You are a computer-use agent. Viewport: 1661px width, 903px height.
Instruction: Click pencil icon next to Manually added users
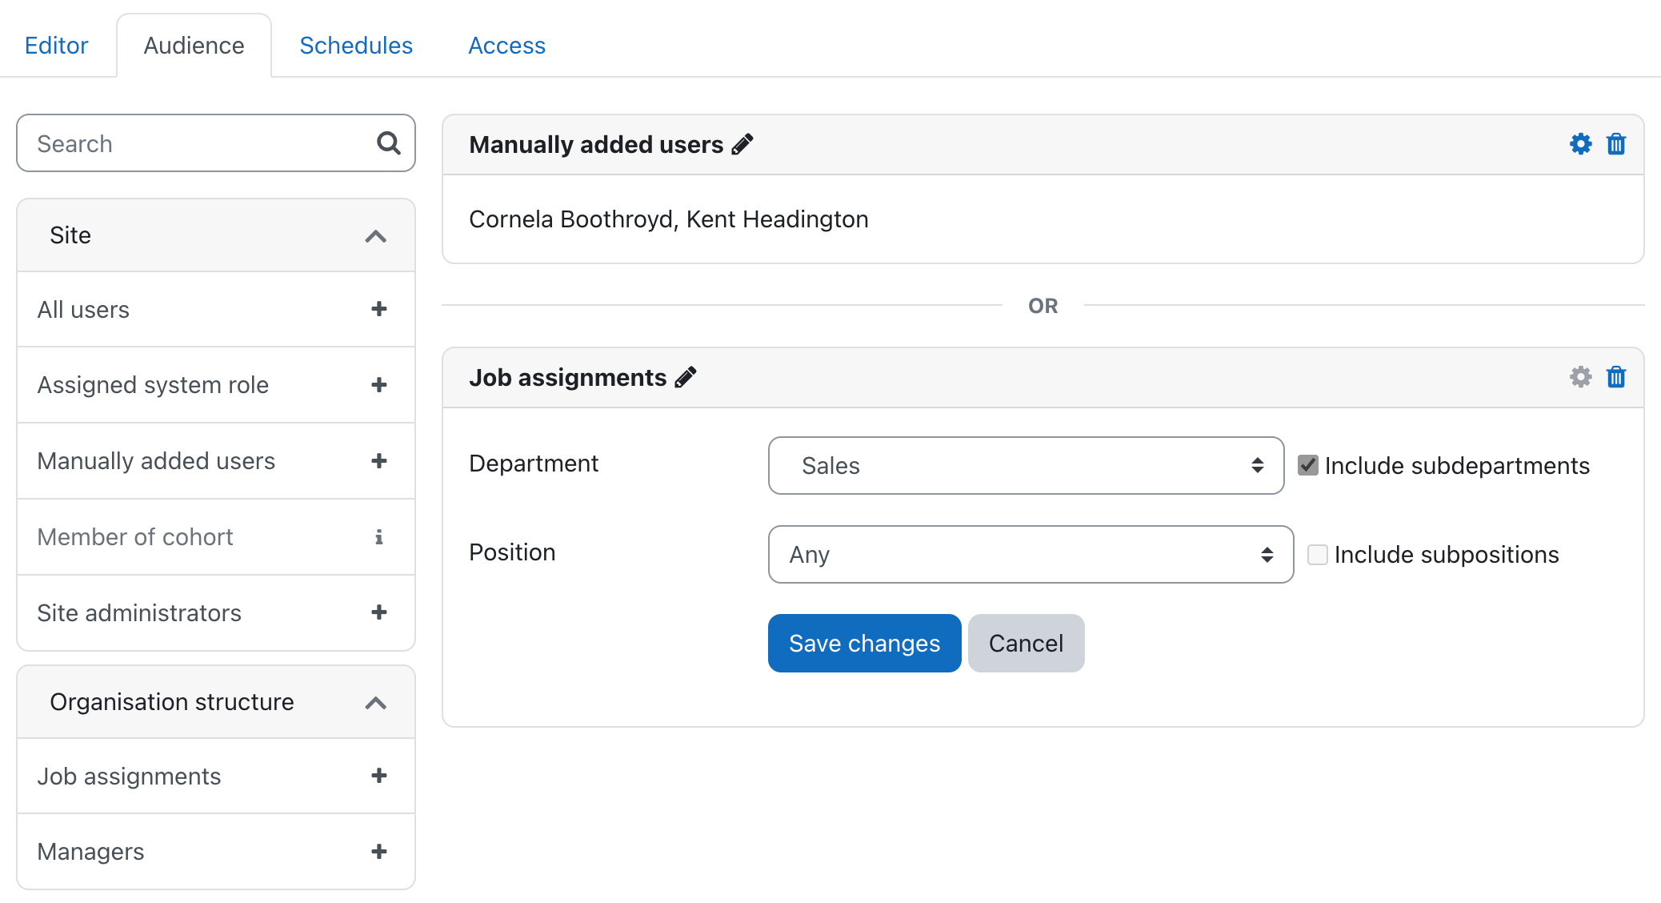pos(742,144)
